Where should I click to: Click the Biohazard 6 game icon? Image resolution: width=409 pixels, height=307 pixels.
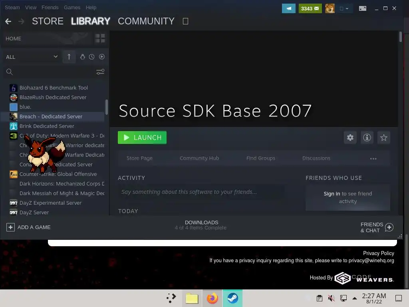click(13, 88)
